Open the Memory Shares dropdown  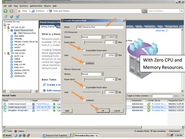click(x=102, y=74)
